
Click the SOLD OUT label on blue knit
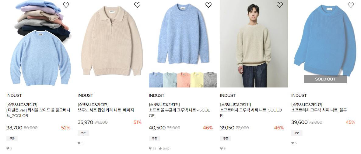click(x=325, y=79)
